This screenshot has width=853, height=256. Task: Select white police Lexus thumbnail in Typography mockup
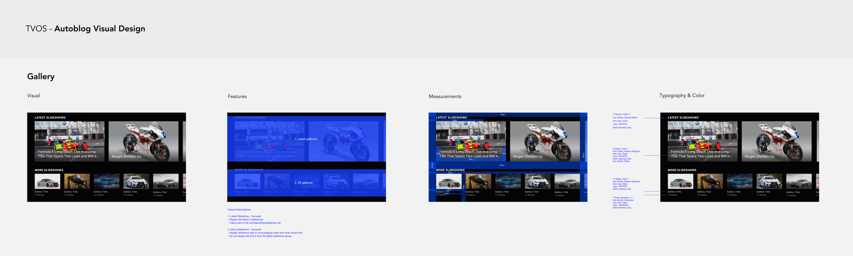tap(769, 181)
